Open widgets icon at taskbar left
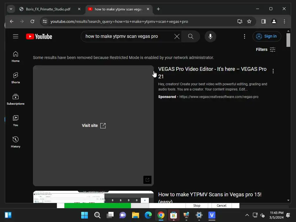Screen dimensions: 296x222 (x=8, y=215)
